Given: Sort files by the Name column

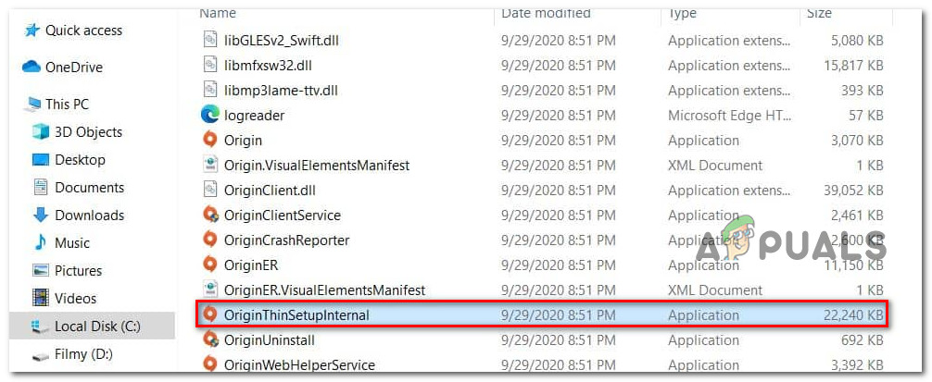Looking at the screenshot, I should [219, 13].
